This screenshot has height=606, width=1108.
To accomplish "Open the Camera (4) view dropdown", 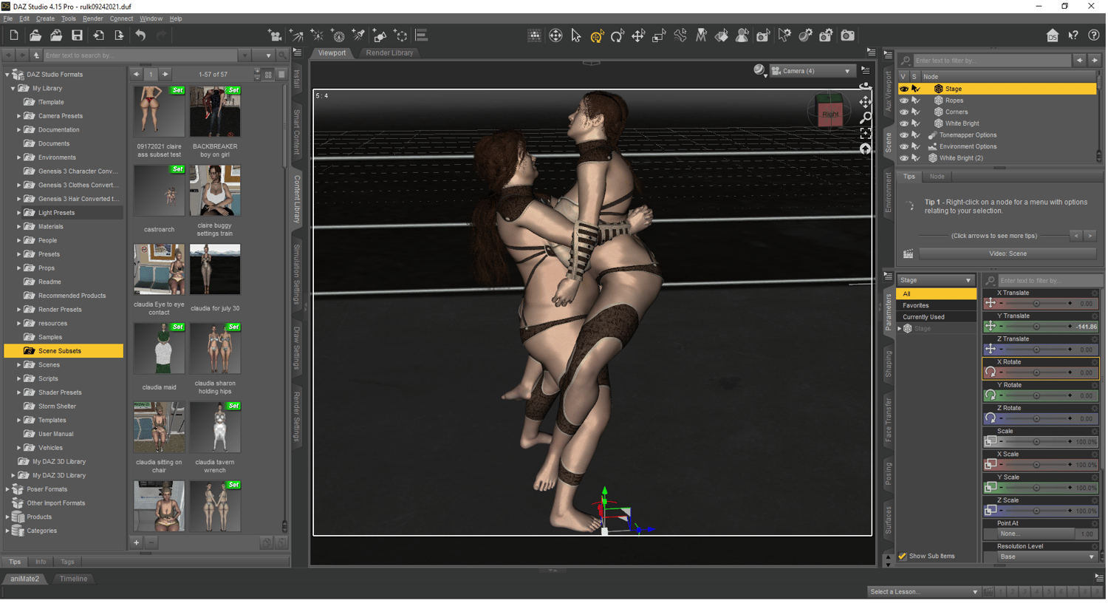I will click(x=812, y=71).
